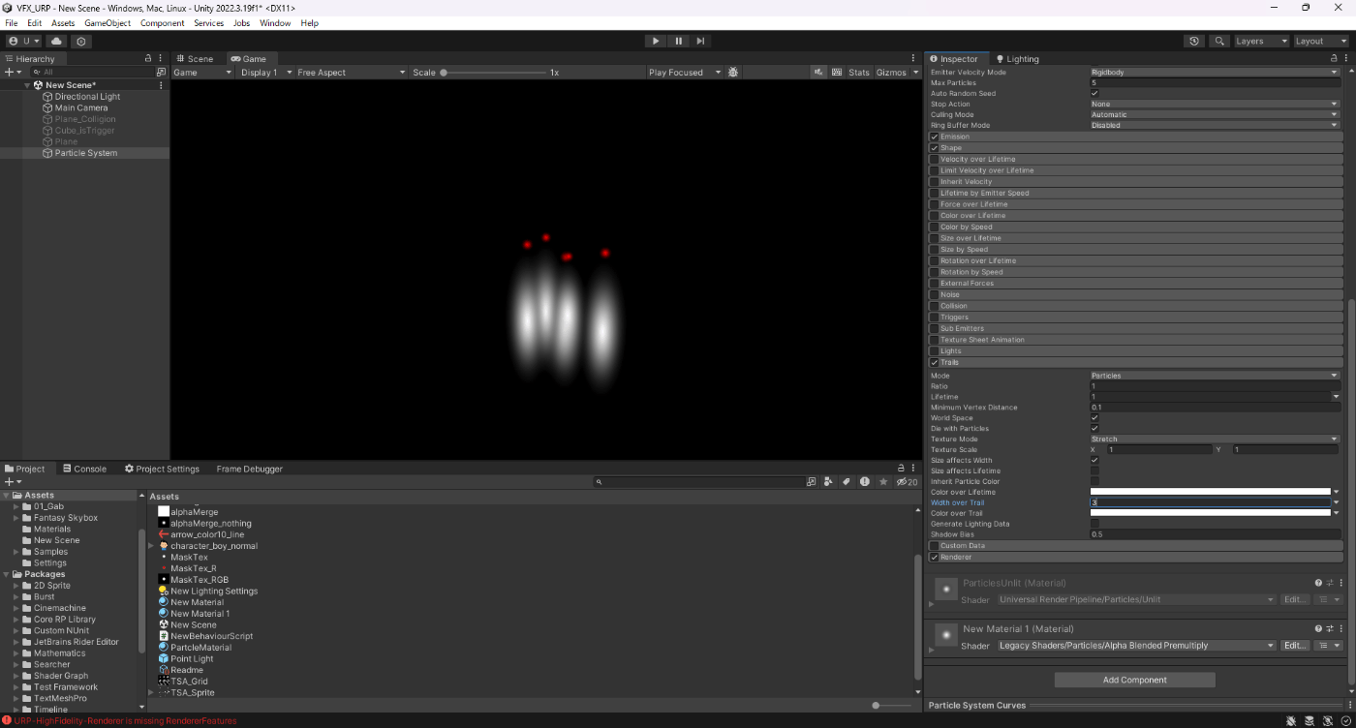Enable the Noise module checkbox
The height and width of the screenshot is (728, 1356).
pyautogui.click(x=935, y=294)
